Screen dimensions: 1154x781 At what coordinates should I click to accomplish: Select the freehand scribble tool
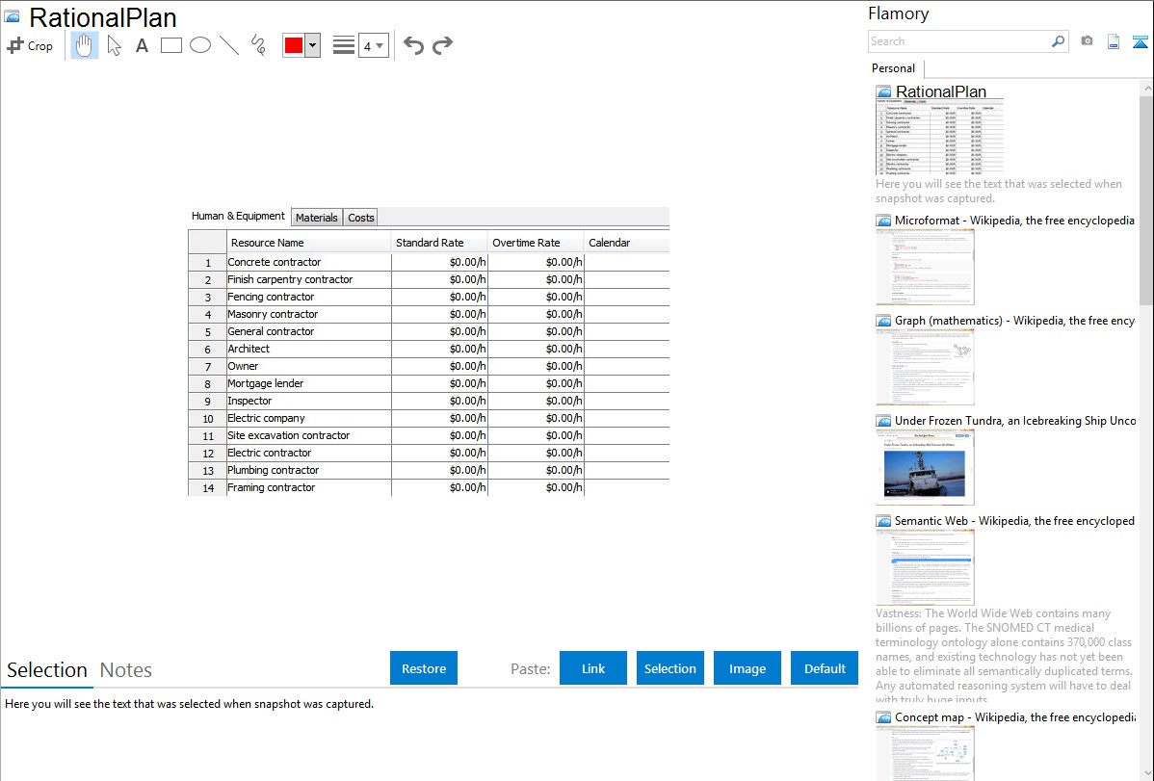[258, 45]
